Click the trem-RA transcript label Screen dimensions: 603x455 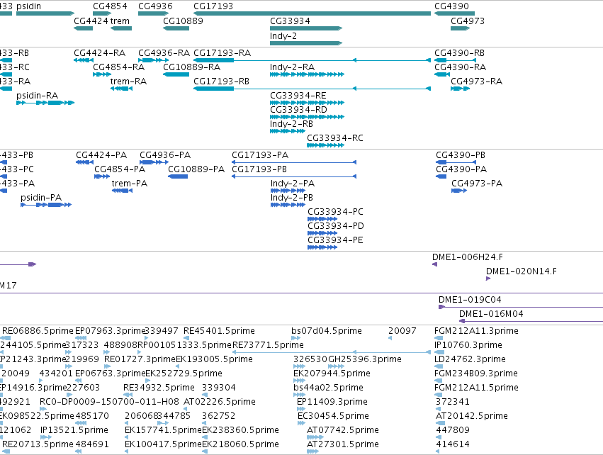(128, 82)
